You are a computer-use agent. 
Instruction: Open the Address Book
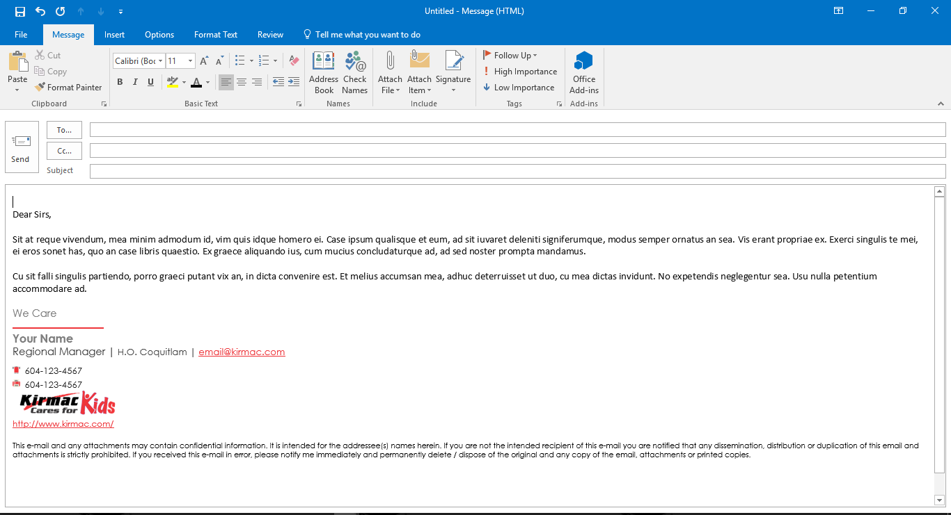pos(324,72)
